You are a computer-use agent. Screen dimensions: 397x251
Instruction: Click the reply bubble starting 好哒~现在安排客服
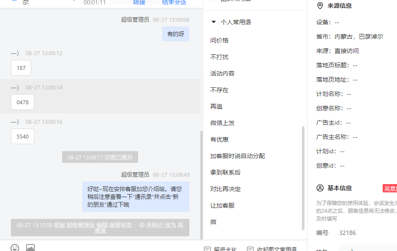click(x=136, y=197)
